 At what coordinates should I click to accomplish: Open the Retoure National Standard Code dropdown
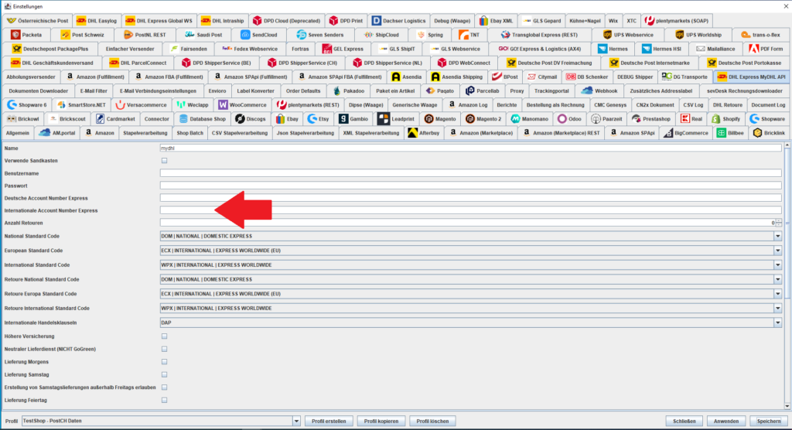point(777,279)
